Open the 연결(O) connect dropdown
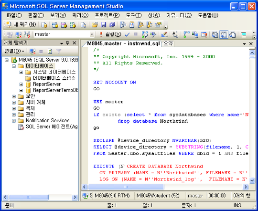The height and width of the screenshot is (211, 258). (x=14, y=51)
